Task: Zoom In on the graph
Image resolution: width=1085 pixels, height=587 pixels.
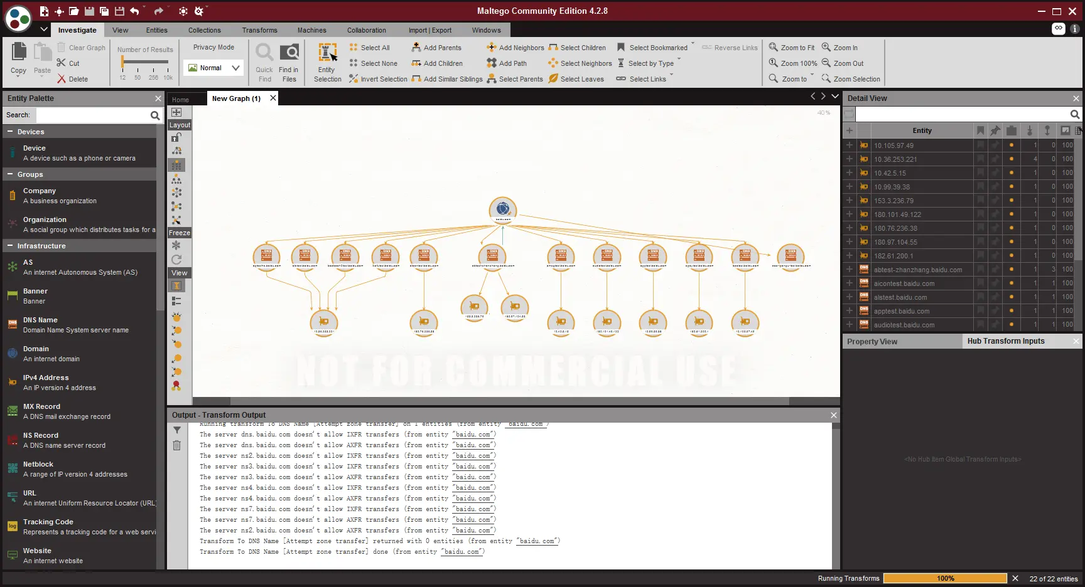Action: (839, 48)
